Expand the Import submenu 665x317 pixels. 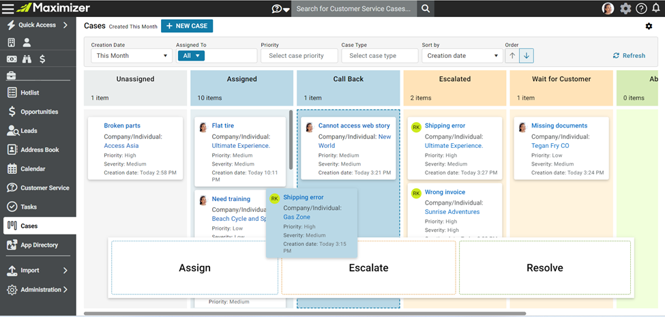(x=65, y=271)
